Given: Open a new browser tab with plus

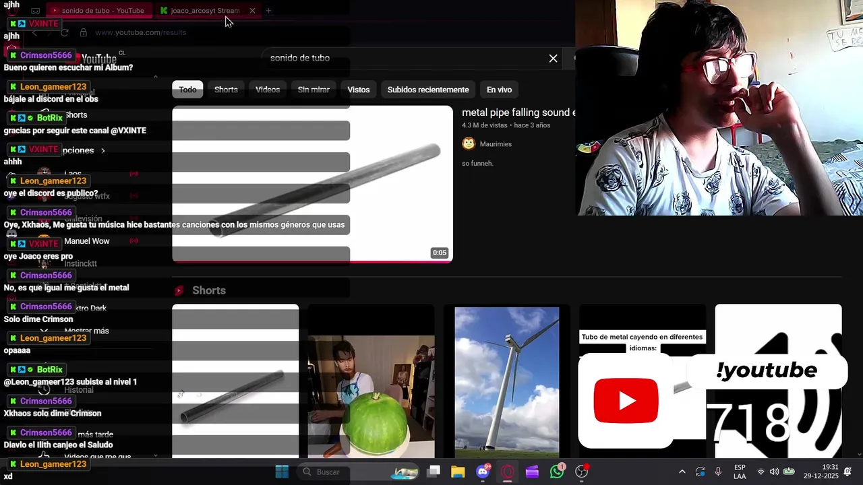Looking at the screenshot, I should pos(268,11).
